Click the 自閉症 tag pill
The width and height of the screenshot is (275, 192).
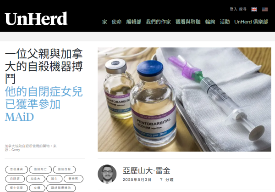[x=15, y=179]
